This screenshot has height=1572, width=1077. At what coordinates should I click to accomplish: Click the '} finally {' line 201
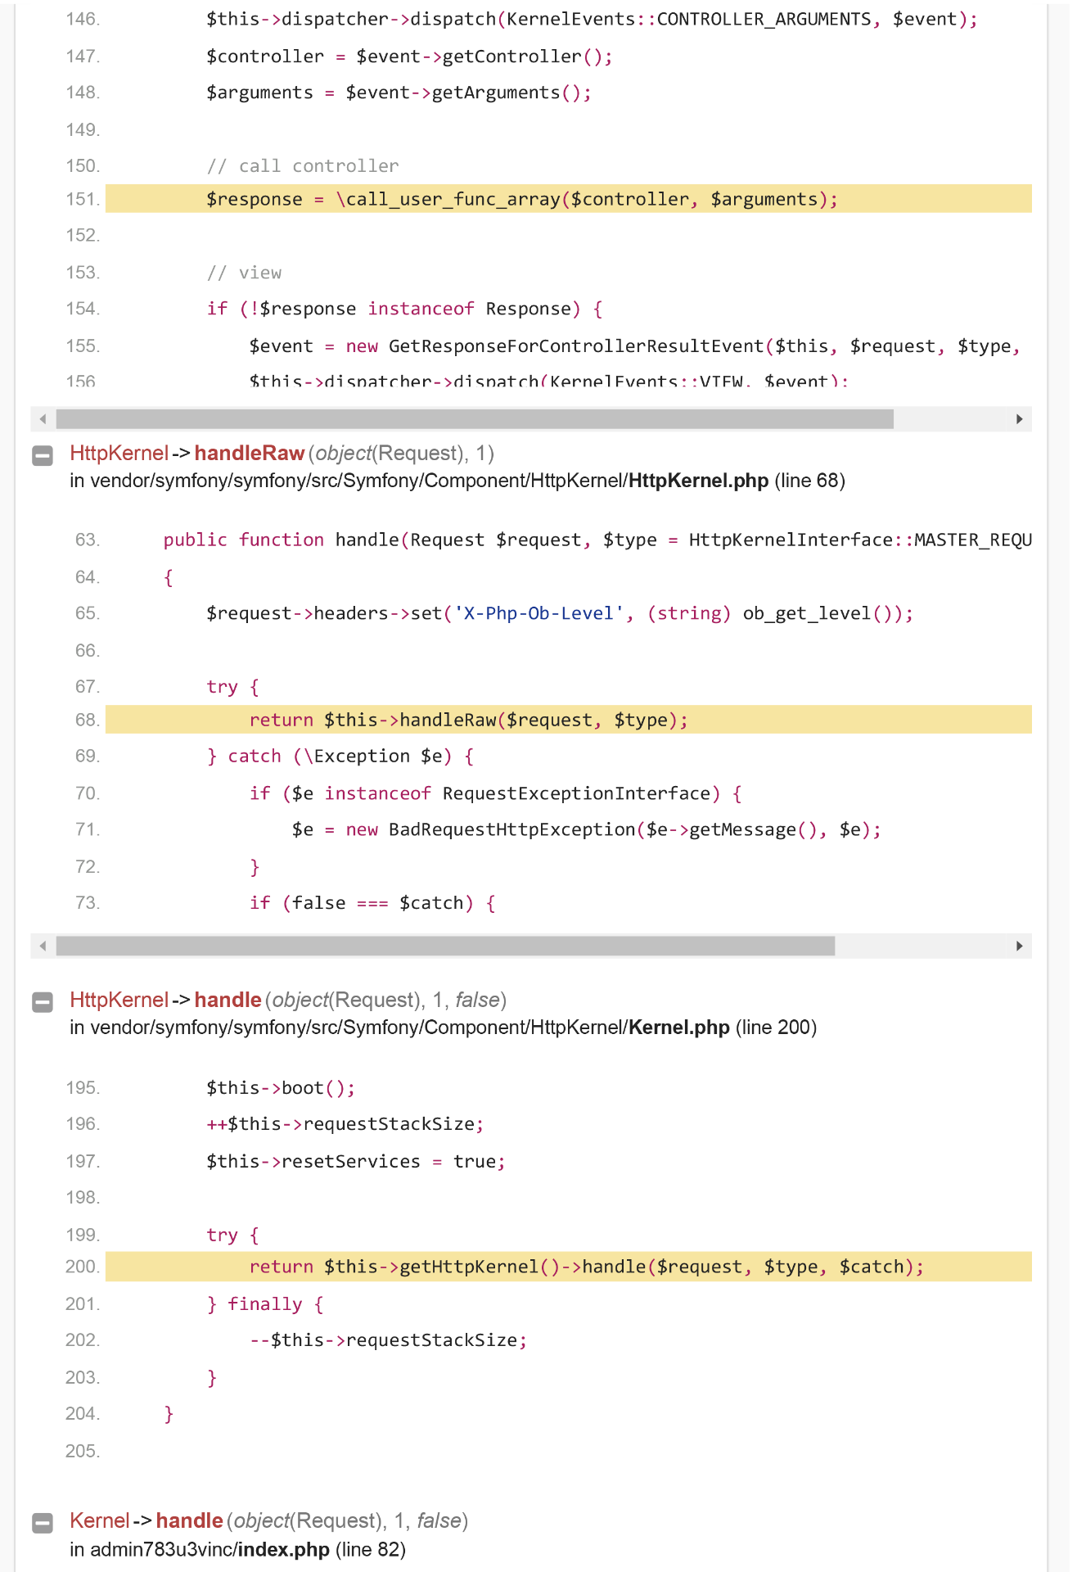pyautogui.click(x=265, y=1304)
